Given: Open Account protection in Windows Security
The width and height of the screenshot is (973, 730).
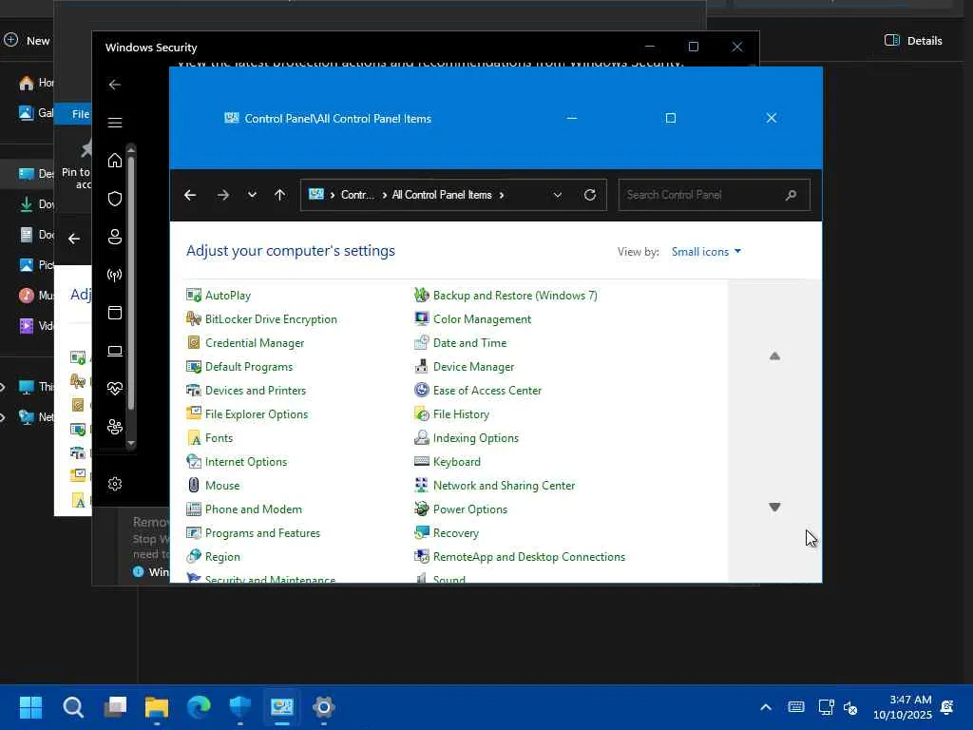Looking at the screenshot, I should 115,237.
